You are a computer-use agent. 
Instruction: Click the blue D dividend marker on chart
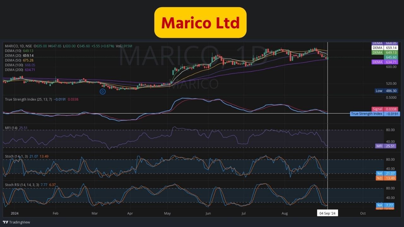tap(103, 91)
